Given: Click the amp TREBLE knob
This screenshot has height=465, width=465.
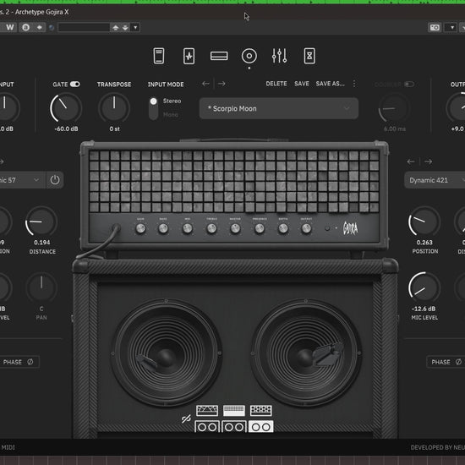Looking at the screenshot, I should point(211,228).
